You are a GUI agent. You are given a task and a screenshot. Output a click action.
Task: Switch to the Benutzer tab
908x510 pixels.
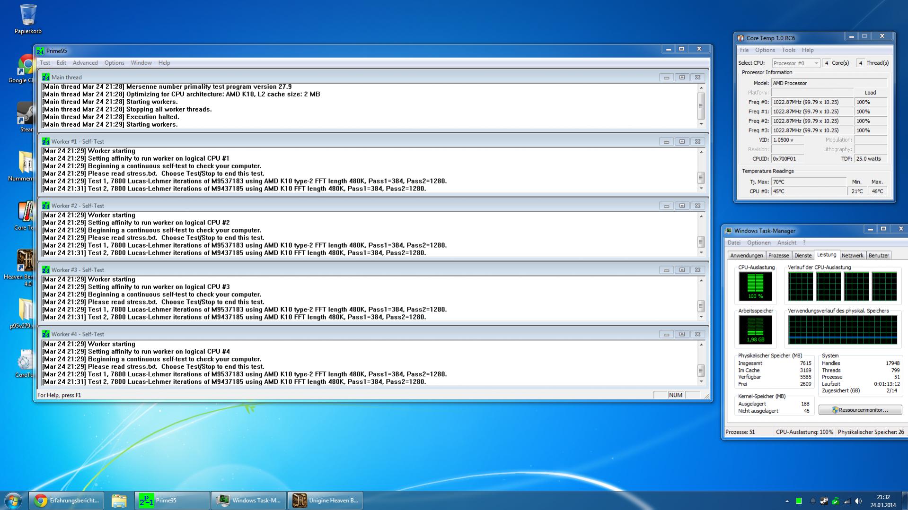(879, 255)
